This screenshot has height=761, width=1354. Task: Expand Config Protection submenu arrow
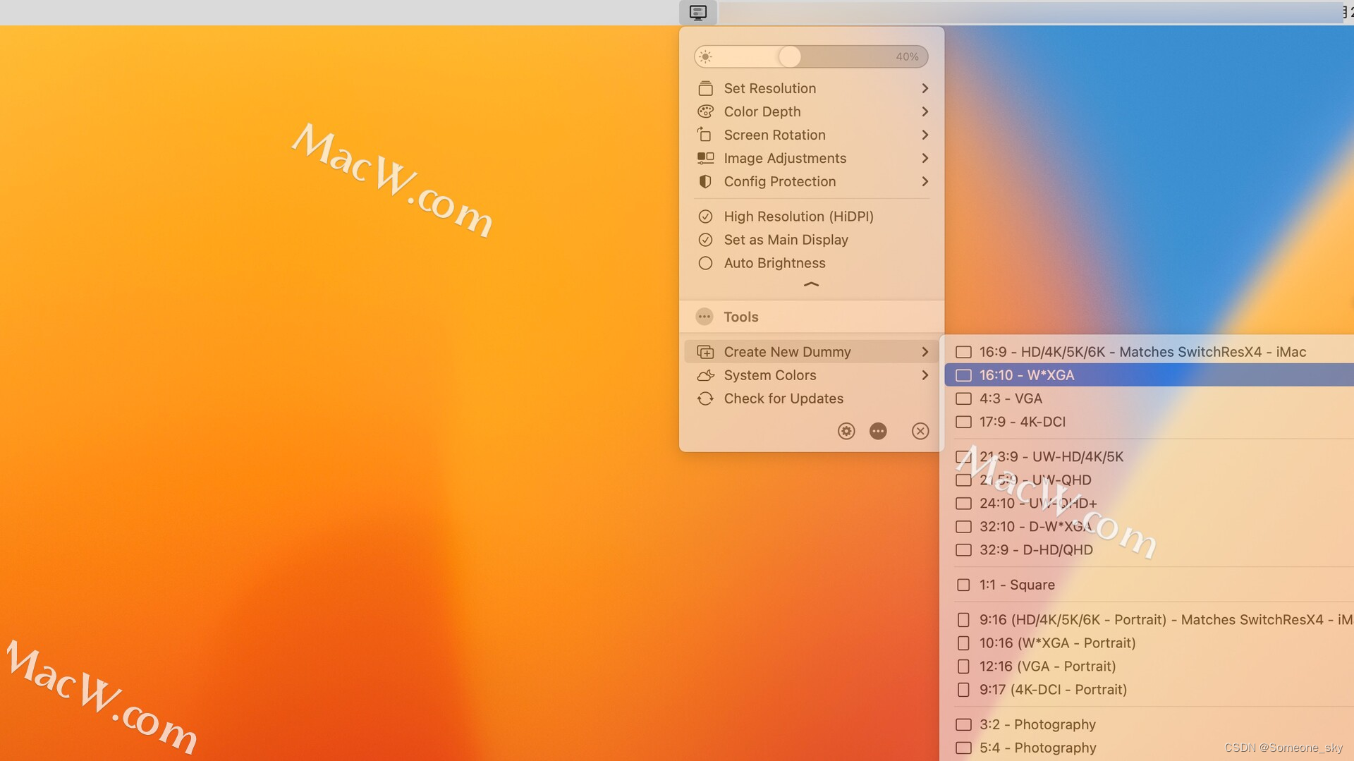tap(925, 181)
